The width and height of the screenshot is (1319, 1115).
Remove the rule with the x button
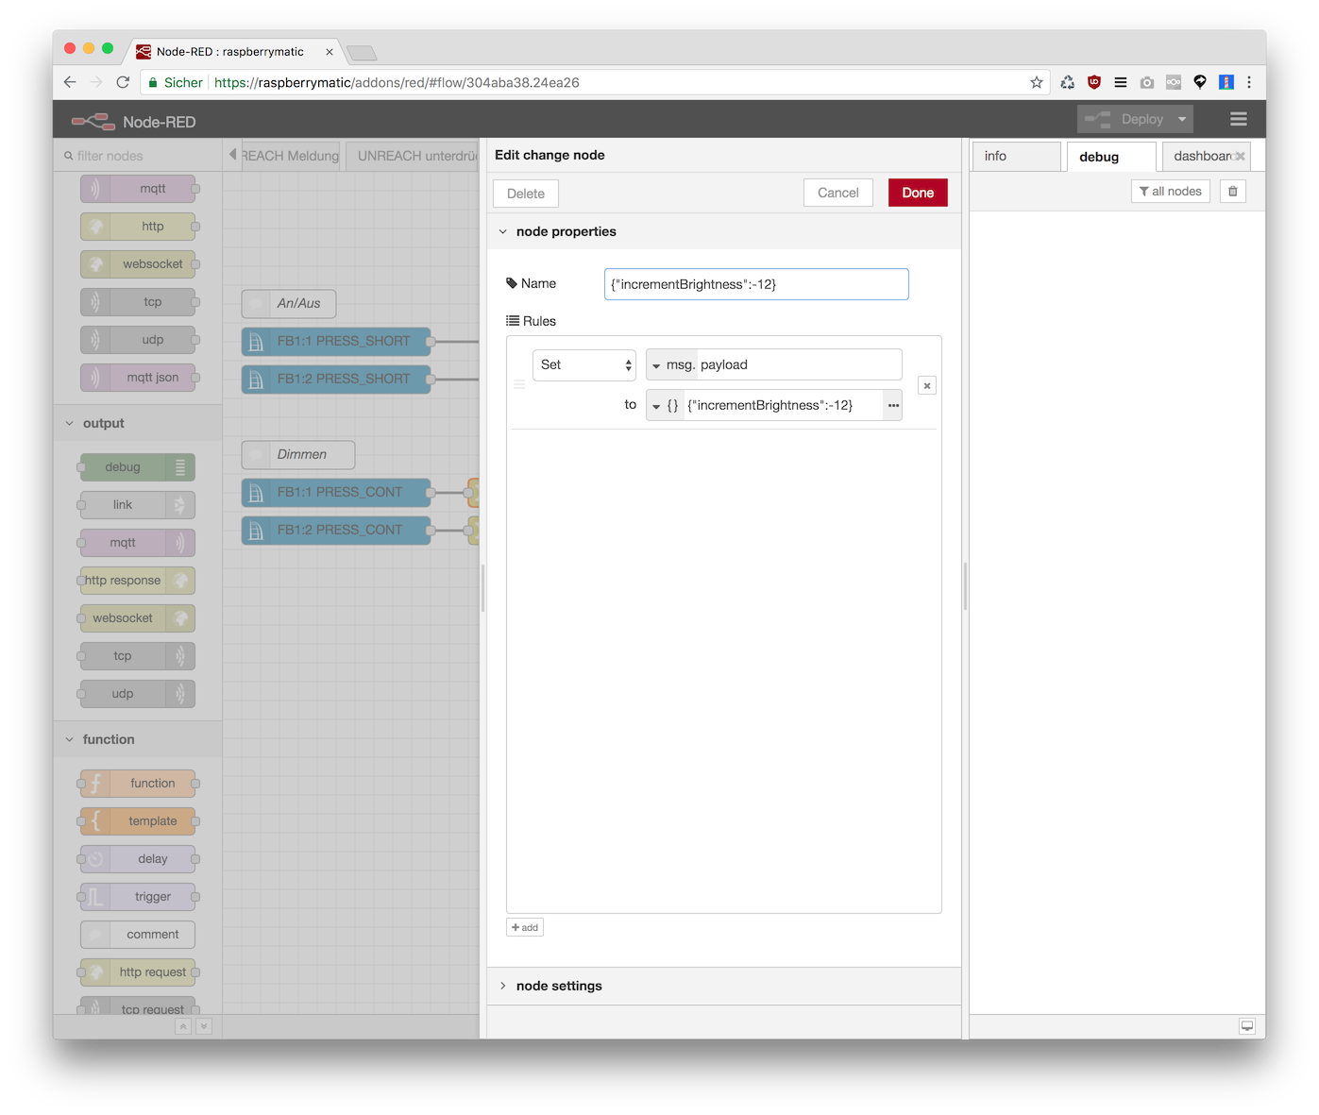(x=927, y=385)
